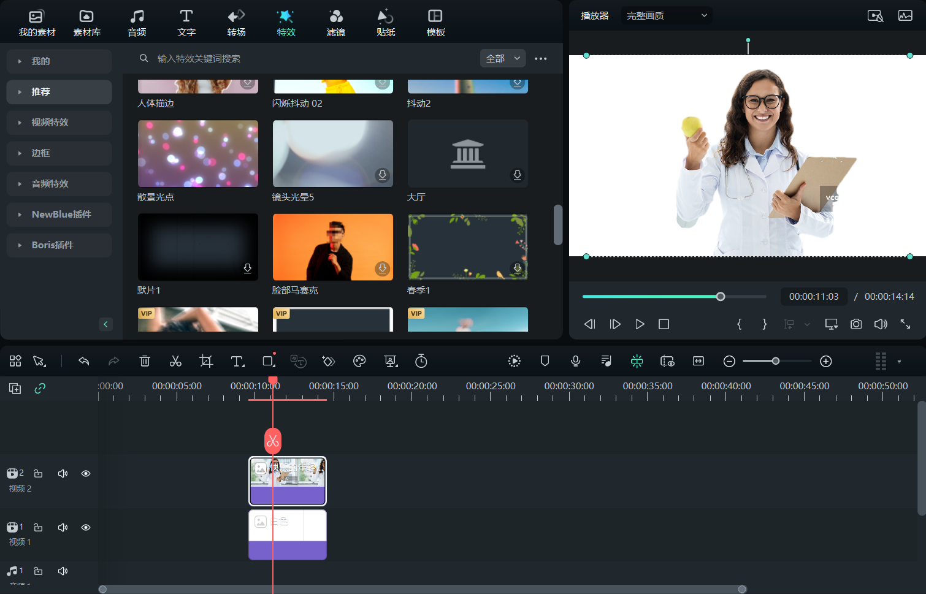
Task: Open the 全部 filter dropdown
Action: [503, 59]
